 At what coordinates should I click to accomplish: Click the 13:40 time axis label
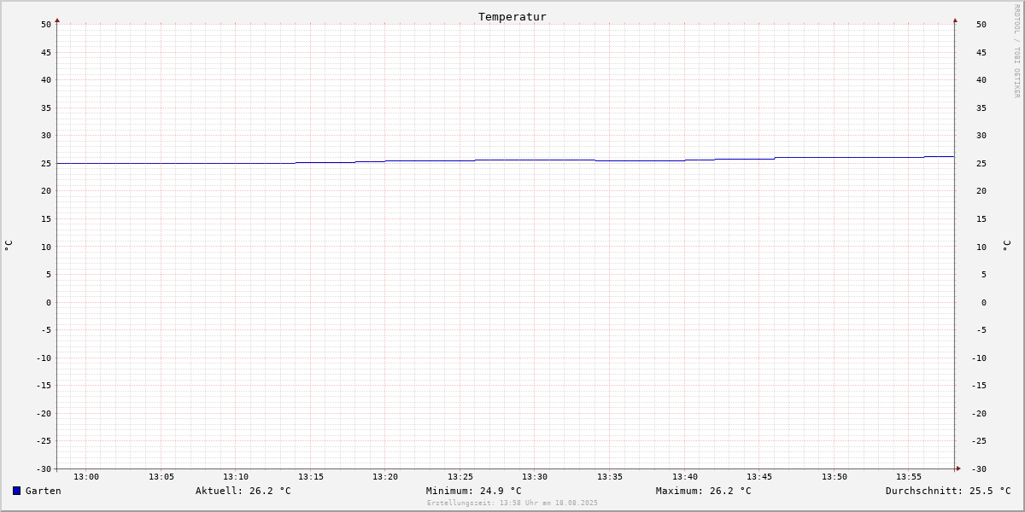pos(685,477)
